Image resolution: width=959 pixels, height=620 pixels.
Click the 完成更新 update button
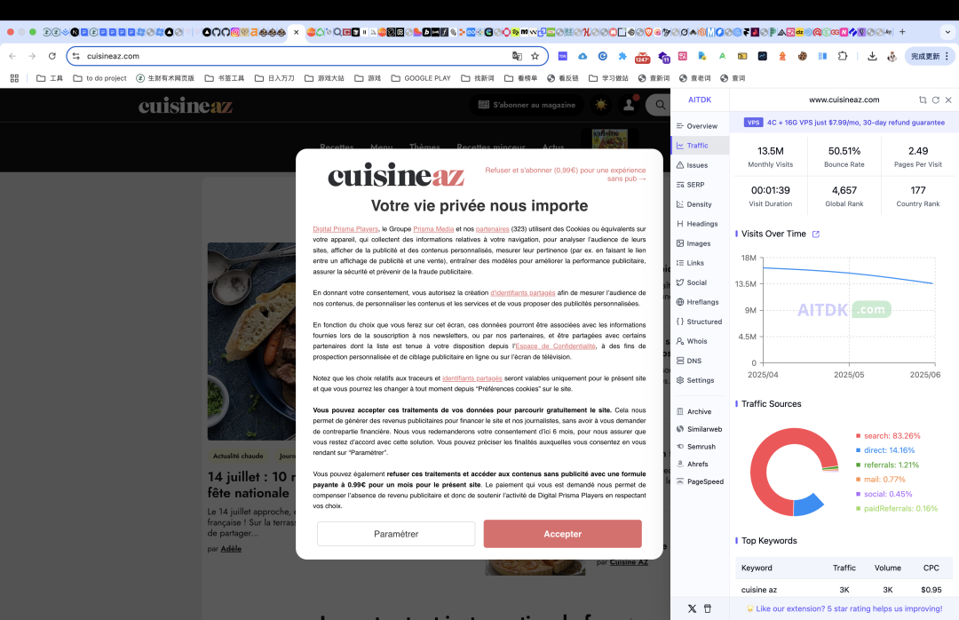pos(930,56)
